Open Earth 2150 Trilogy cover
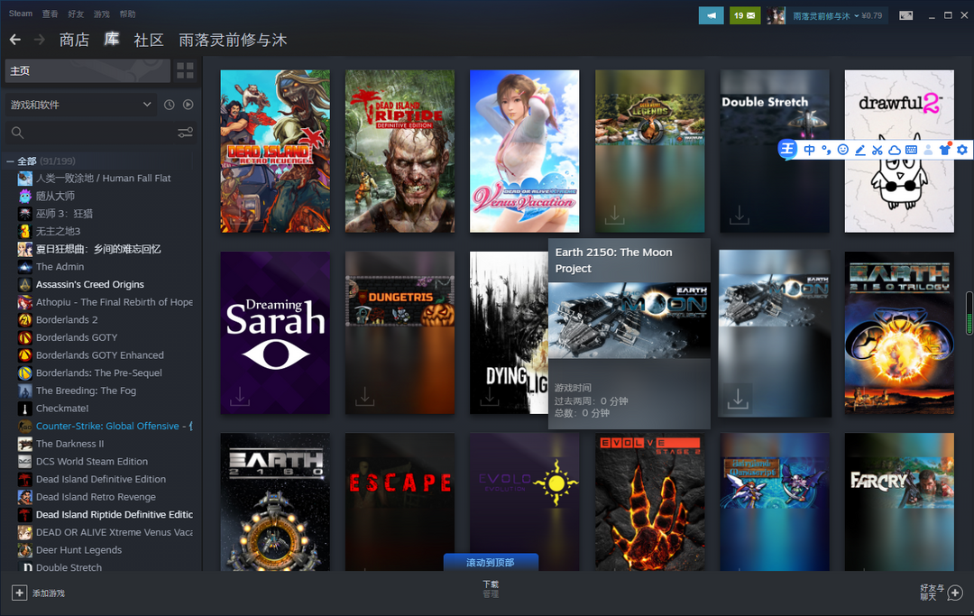 899,333
